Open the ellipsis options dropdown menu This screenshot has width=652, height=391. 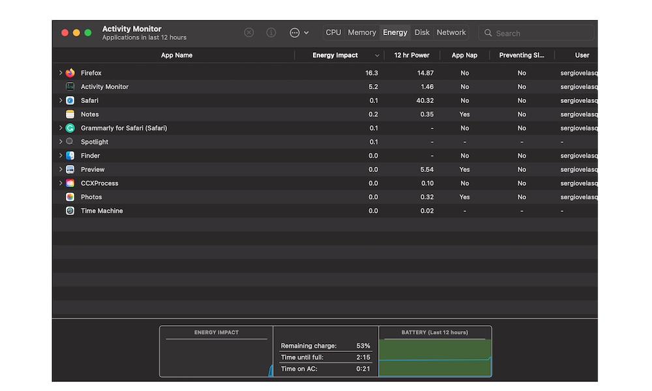(x=299, y=33)
